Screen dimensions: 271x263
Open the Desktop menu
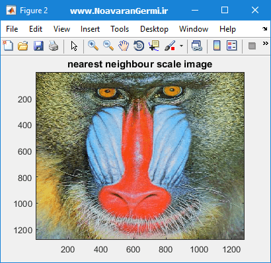tap(154, 29)
